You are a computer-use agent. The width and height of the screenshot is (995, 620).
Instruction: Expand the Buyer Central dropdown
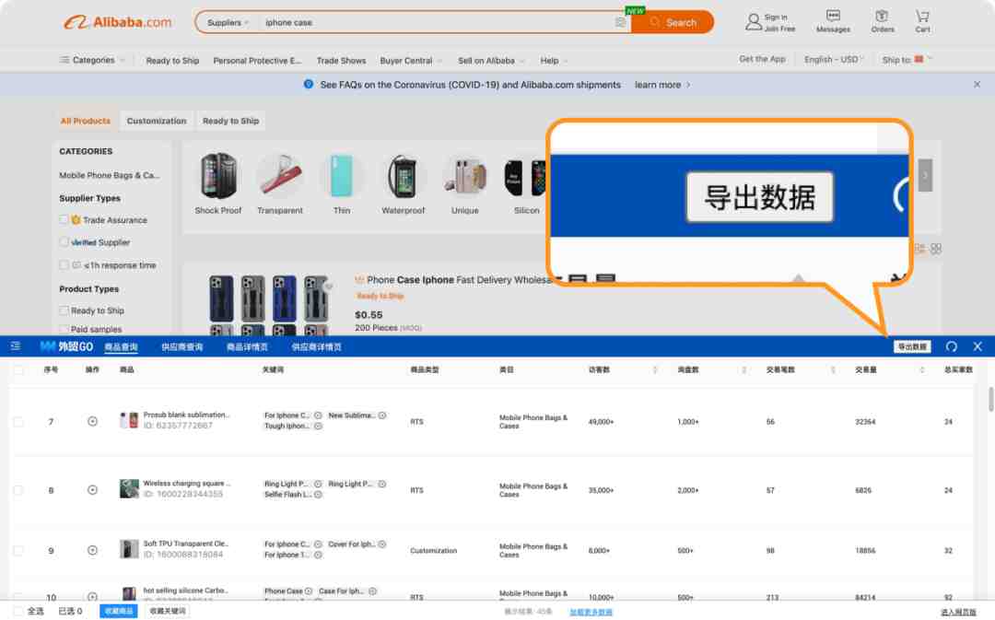[x=411, y=60]
